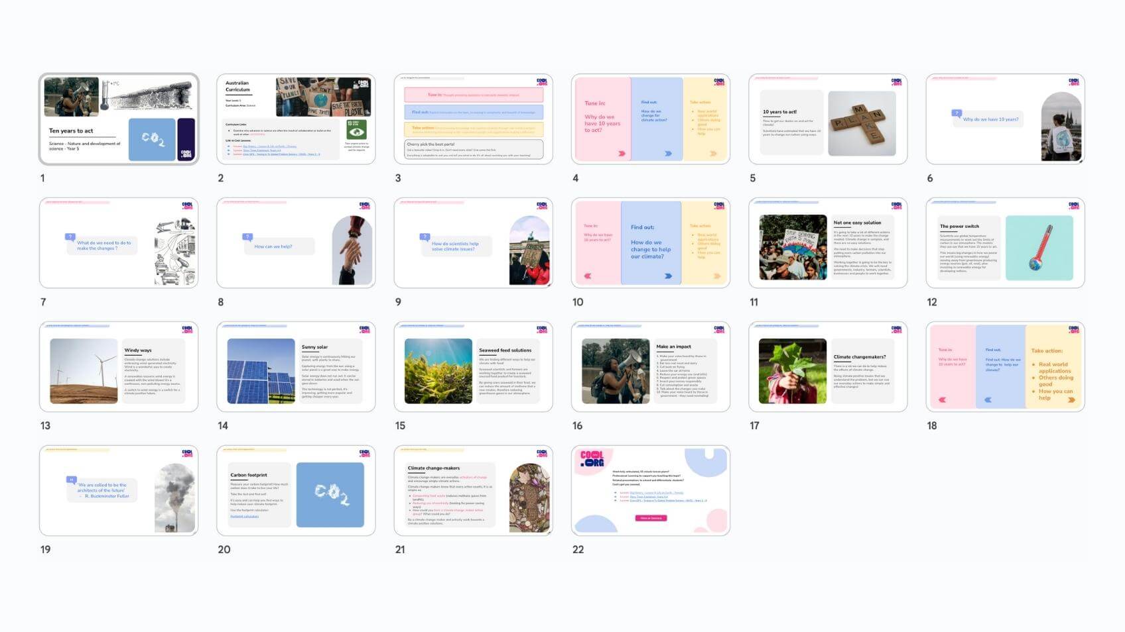Open the Buckminster Fuller quote slide
1125x632 pixels.
coord(119,491)
